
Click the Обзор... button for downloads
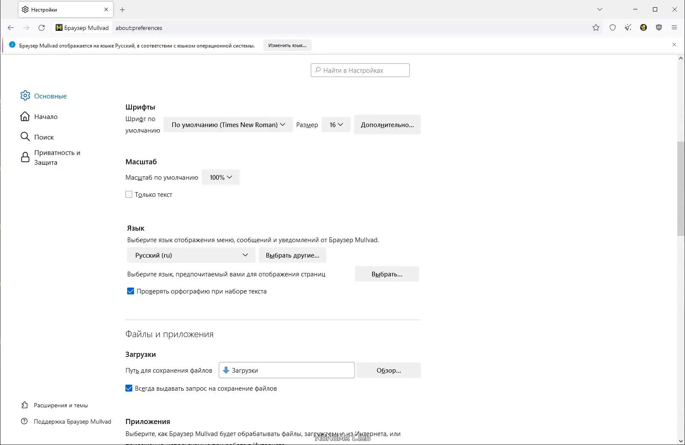coord(389,370)
